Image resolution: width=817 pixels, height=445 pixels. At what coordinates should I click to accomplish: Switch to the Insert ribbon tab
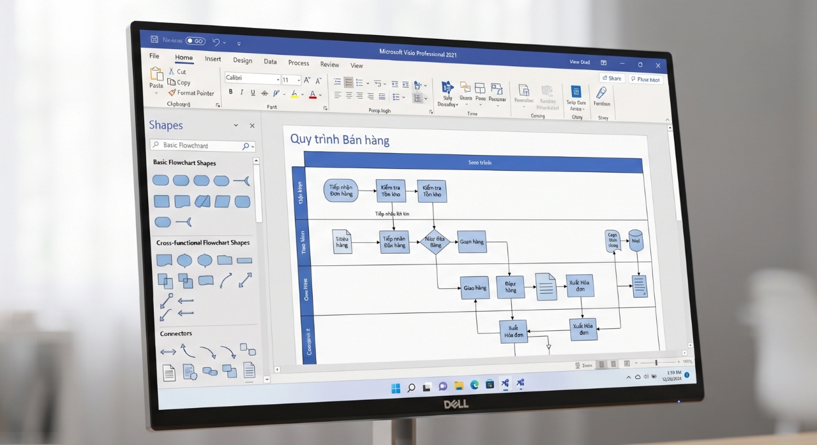pyautogui.click(x=213, y=59)
